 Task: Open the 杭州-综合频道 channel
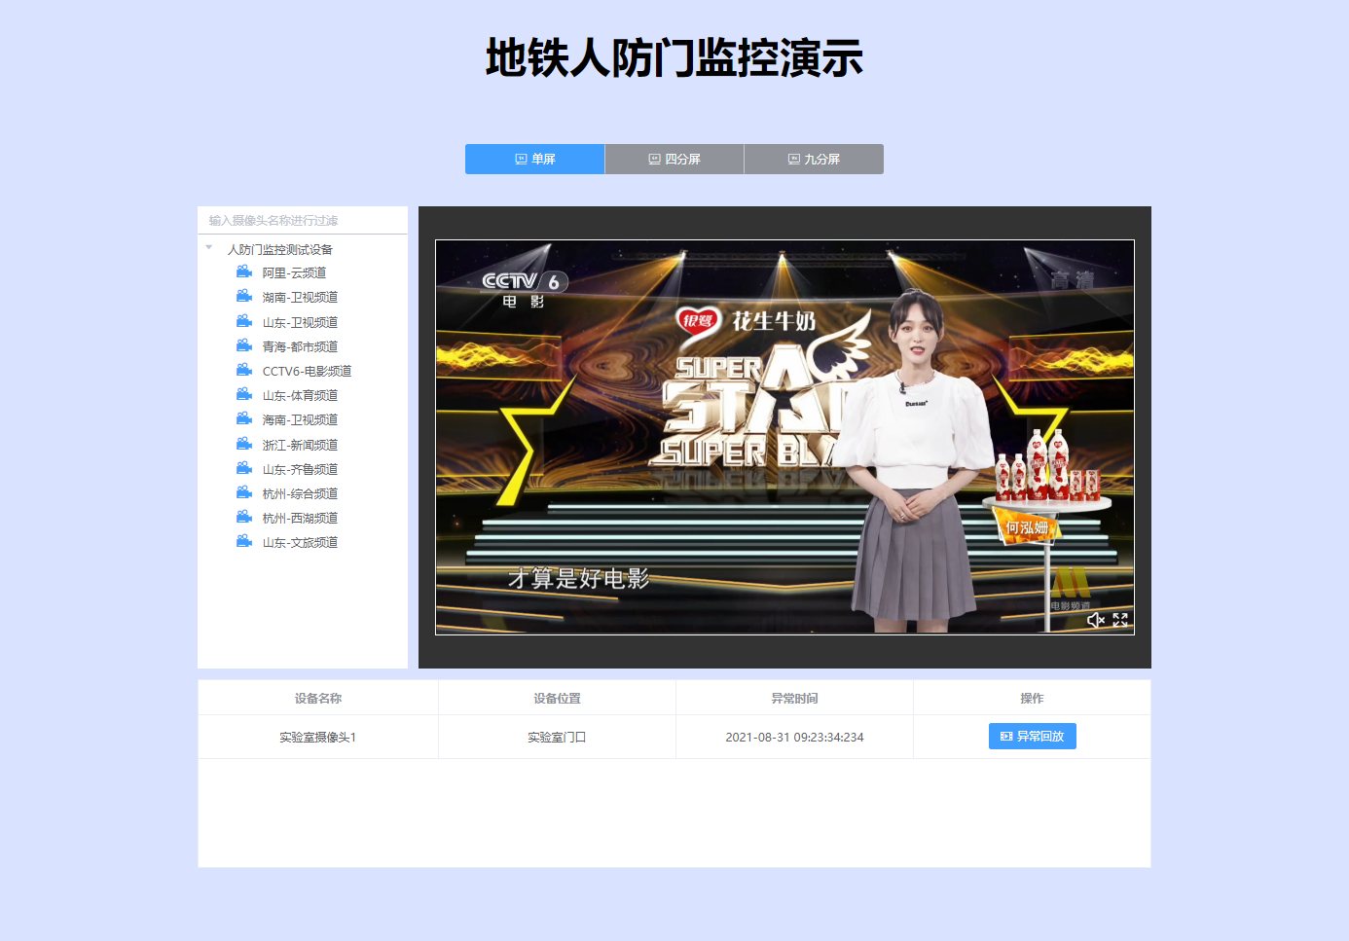point(300,494)
